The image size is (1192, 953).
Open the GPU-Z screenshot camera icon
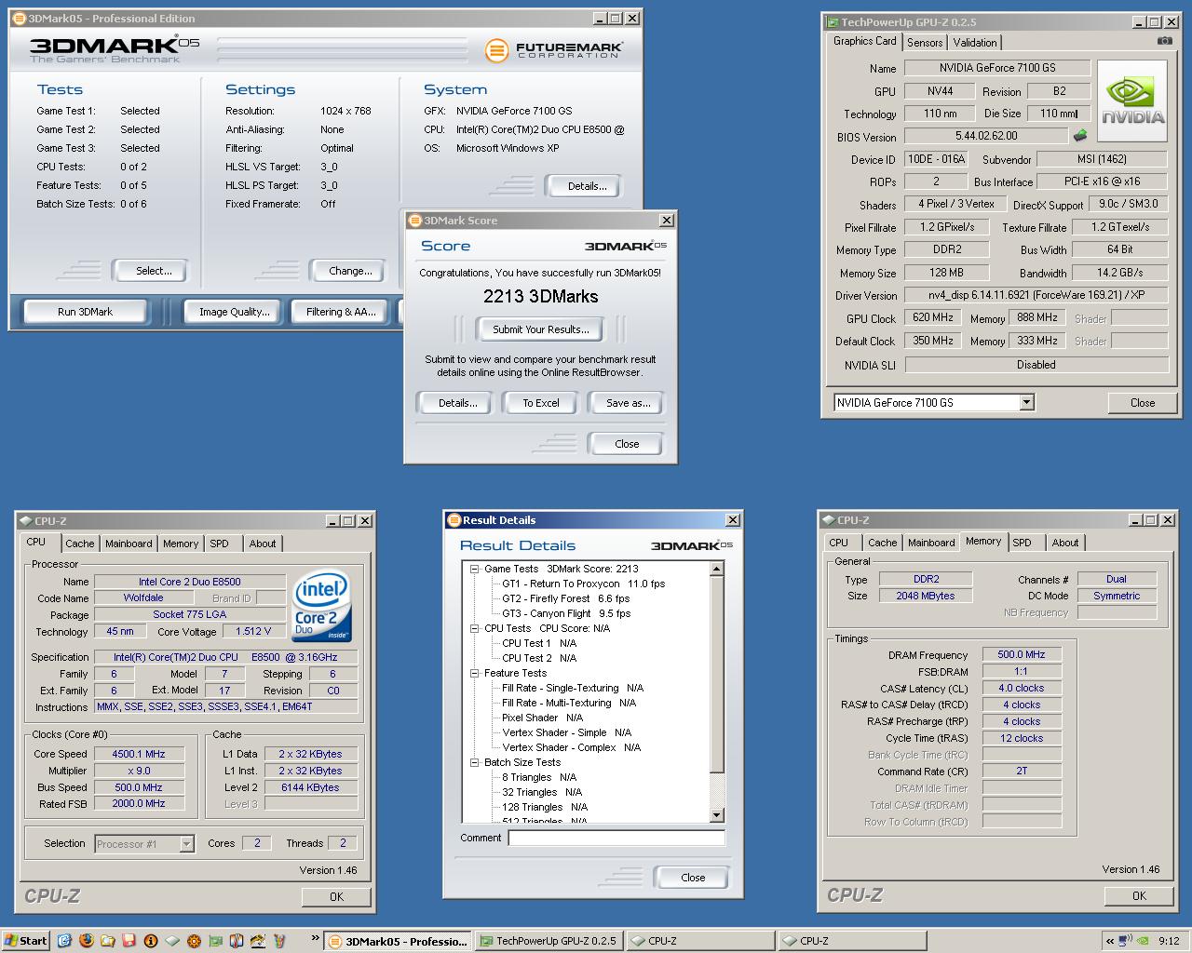[1164, 41]
